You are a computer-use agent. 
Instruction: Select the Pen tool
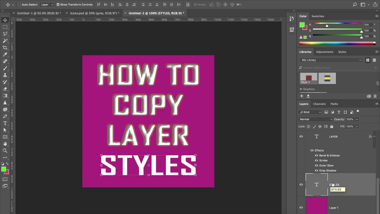[x=5, y=116]
